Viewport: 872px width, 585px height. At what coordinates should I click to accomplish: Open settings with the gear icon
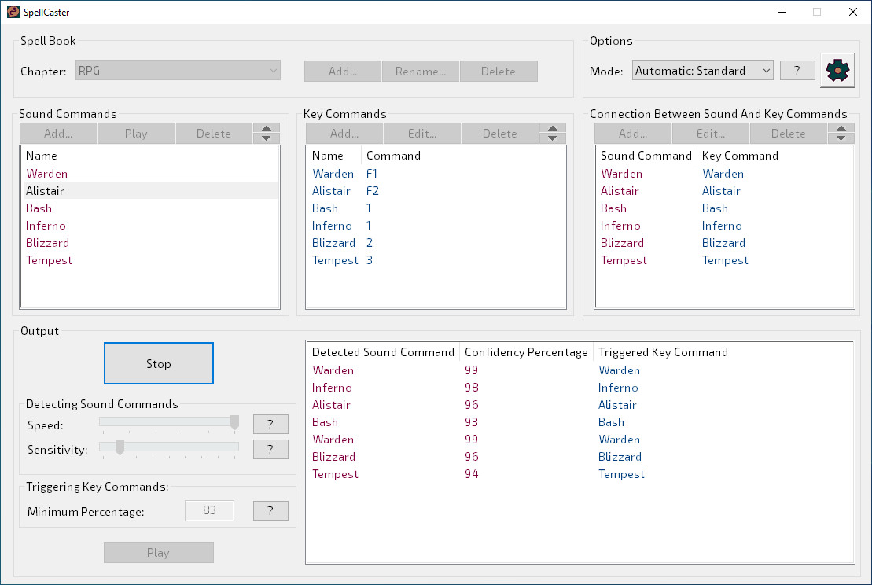pyautogui.click(x=838, y=71)
